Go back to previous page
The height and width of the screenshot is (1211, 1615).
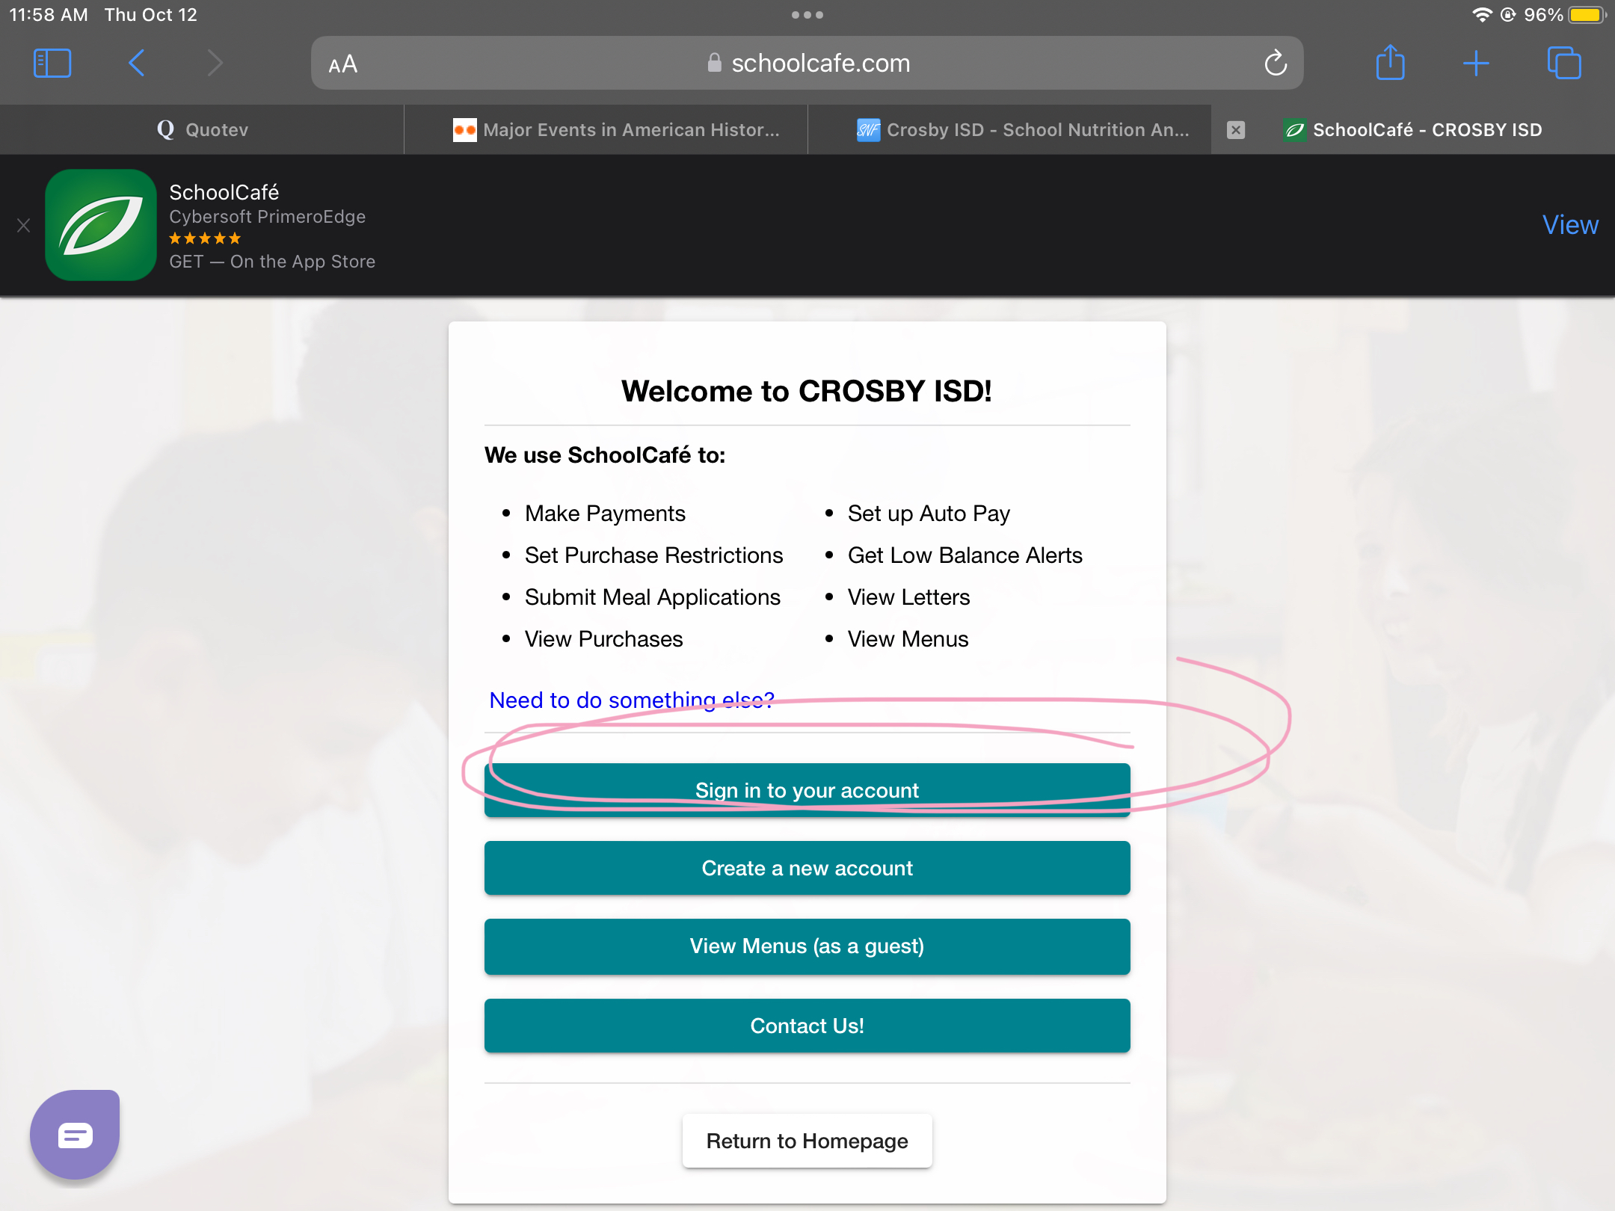pos(136,64)
